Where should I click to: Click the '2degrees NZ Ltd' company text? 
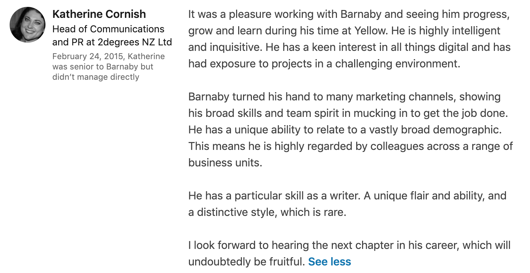135,42
